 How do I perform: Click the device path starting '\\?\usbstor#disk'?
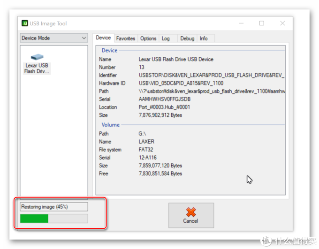pyautogui.click(x=212, y=91)
